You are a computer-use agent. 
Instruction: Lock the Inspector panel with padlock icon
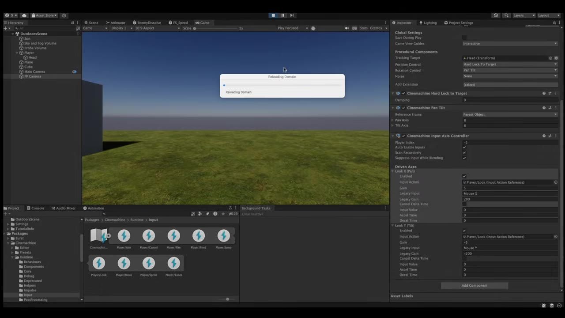pyautogui.click(x=554, y=23)
